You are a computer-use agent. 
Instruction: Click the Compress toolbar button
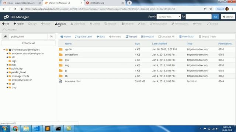click(x=10, y=29)
